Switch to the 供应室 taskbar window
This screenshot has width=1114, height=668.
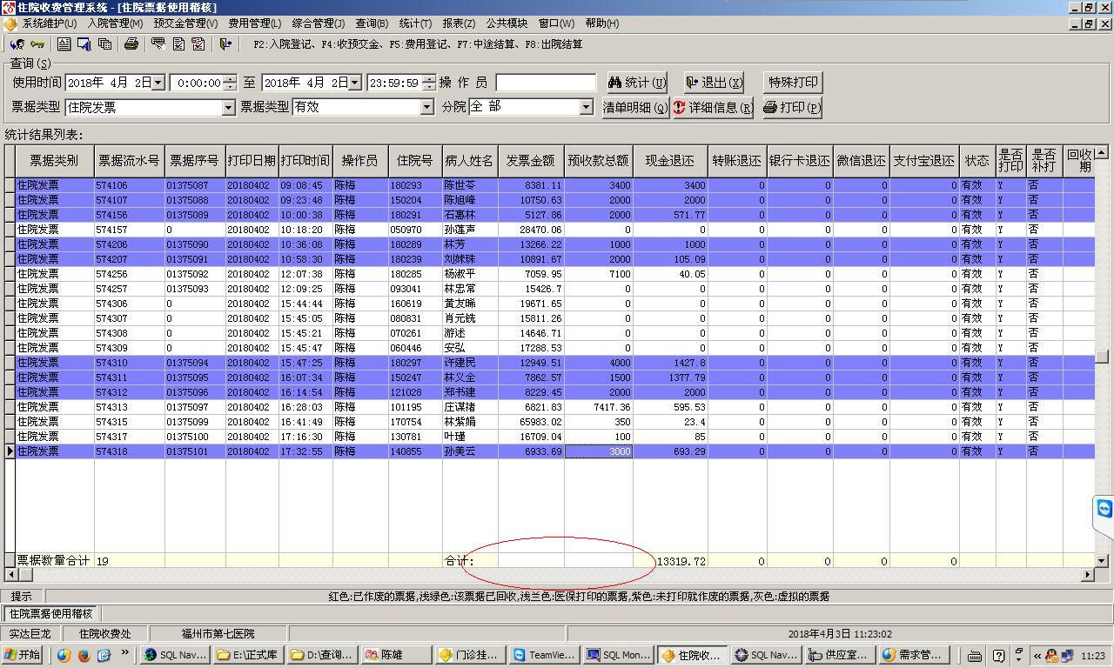point(840,655)
